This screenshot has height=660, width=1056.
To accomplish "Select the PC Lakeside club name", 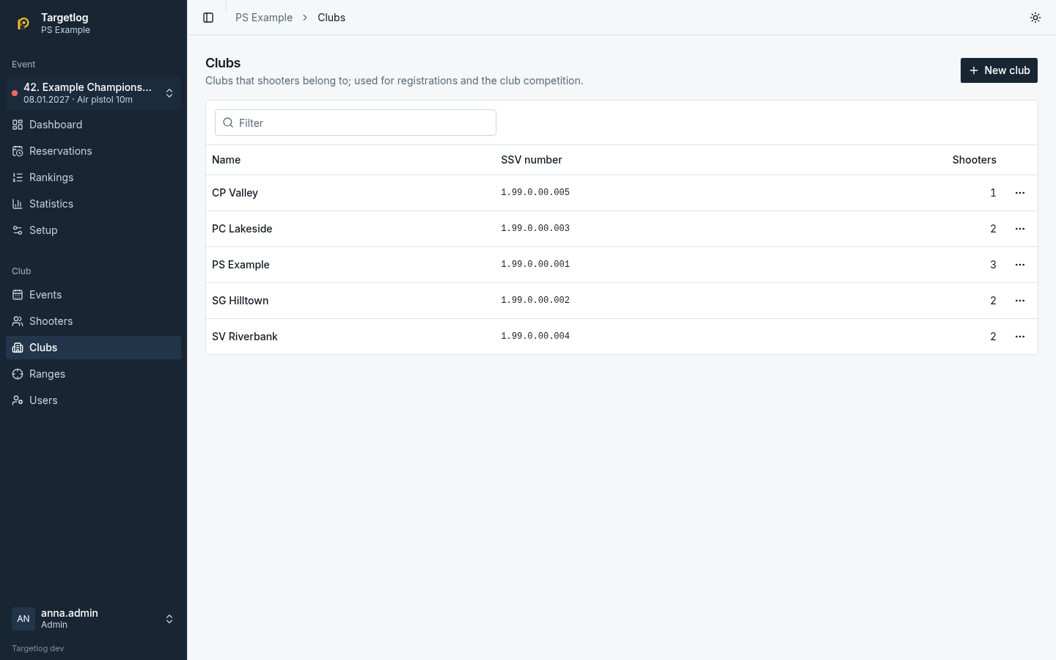I will [x=242, y=229].
